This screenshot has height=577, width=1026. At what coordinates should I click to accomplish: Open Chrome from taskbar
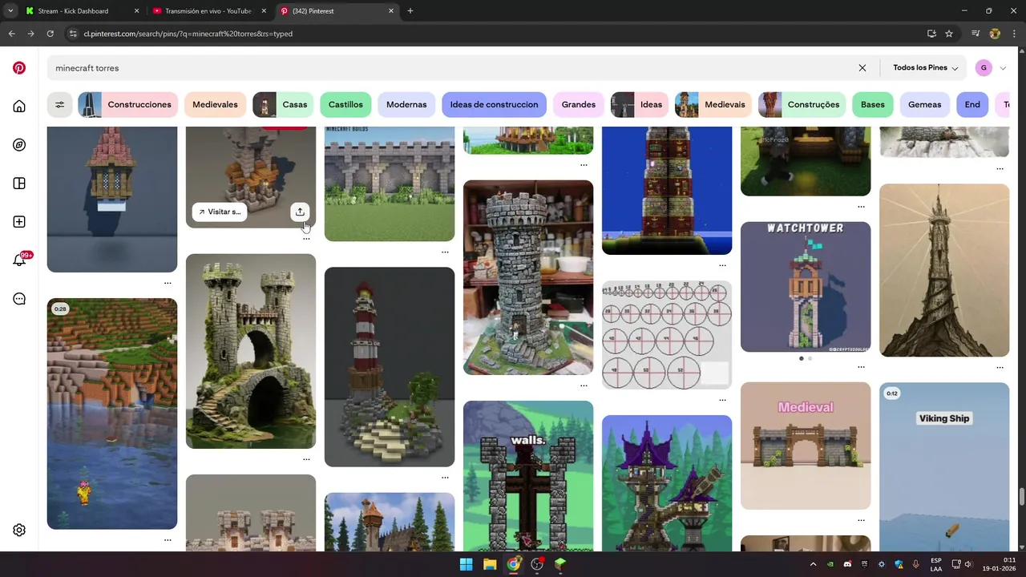[x=514, y=564]
